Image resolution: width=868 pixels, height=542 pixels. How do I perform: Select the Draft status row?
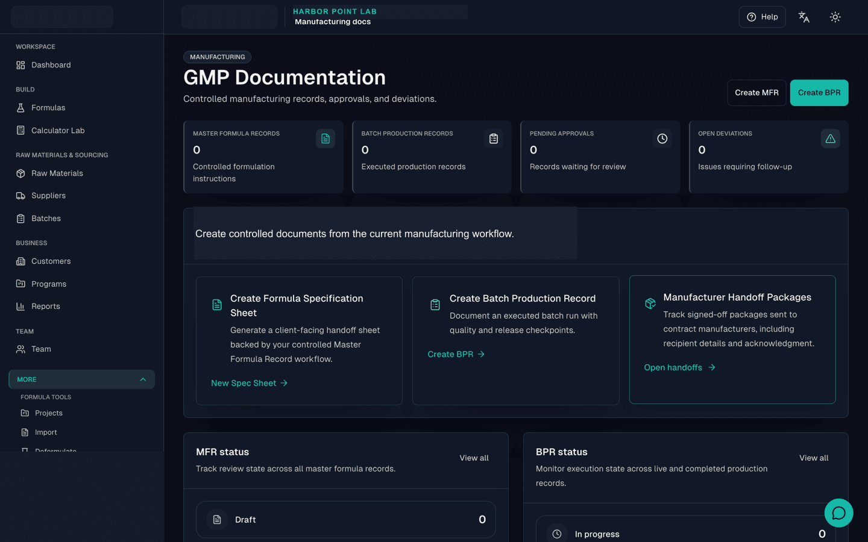point(346,520)
